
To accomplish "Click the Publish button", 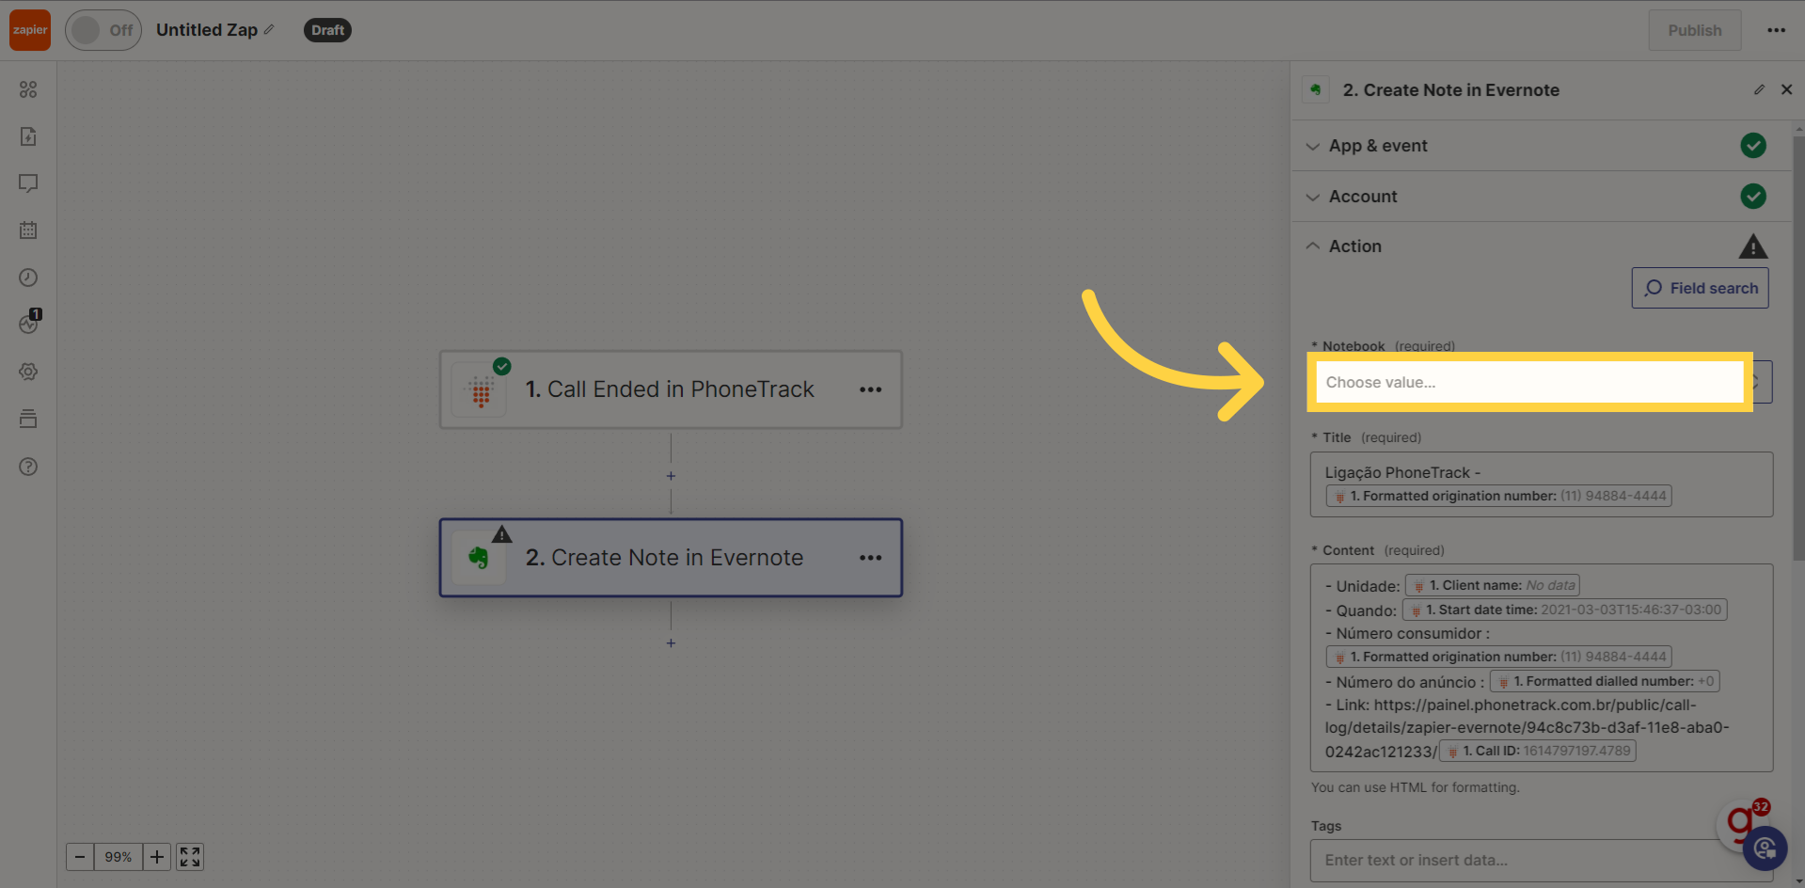I will coord(1694,30).
